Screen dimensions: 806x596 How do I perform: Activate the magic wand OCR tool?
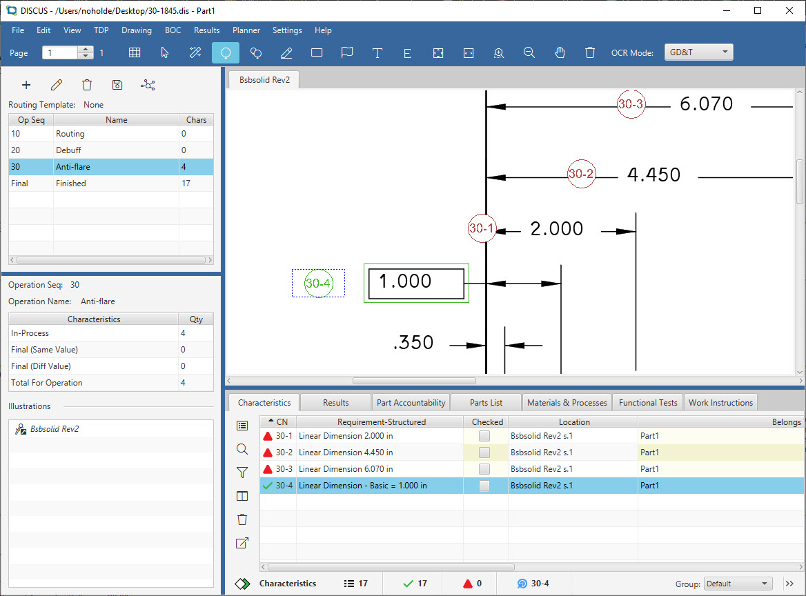pos(195,52)
